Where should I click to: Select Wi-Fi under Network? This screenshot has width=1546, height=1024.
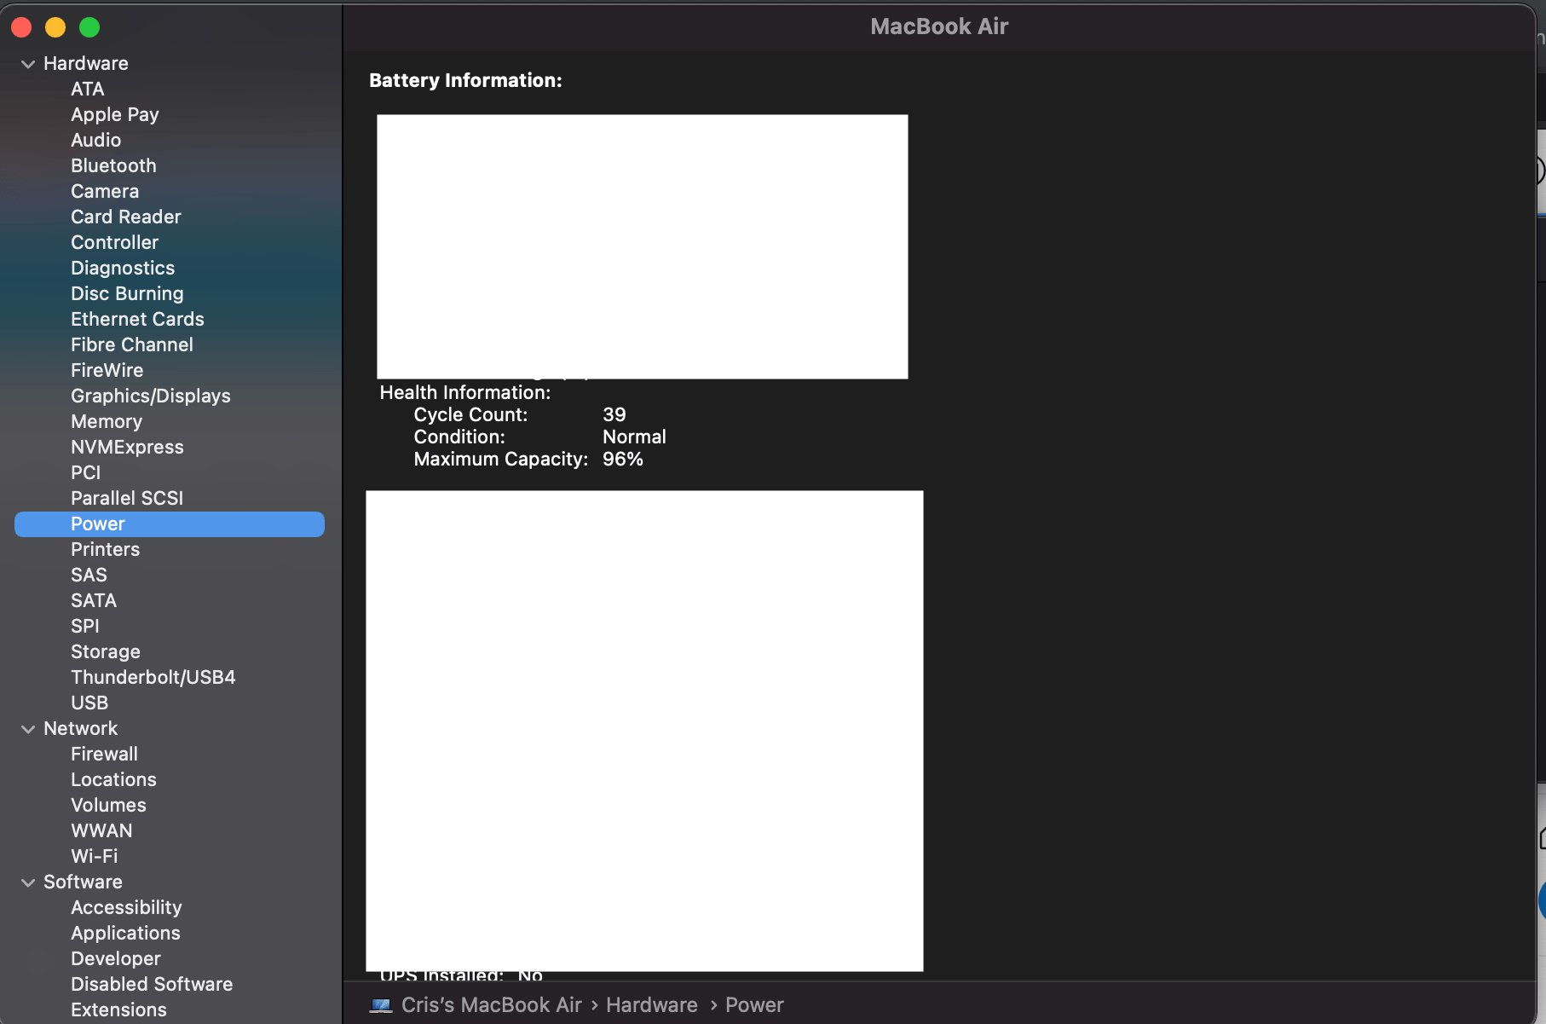(94, 856)
